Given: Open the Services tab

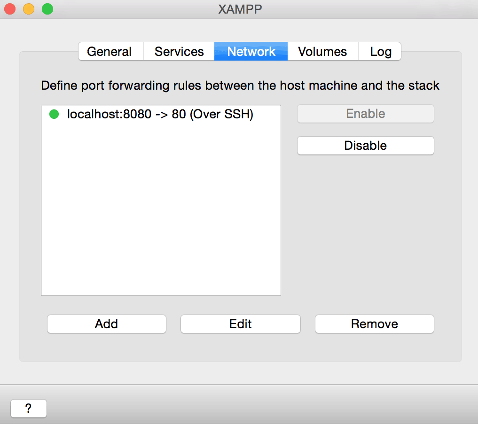Looking at the screenshot, I should (179, 52).
